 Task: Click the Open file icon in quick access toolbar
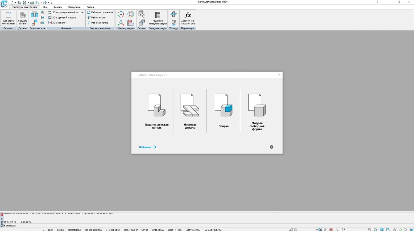point(19,2)
